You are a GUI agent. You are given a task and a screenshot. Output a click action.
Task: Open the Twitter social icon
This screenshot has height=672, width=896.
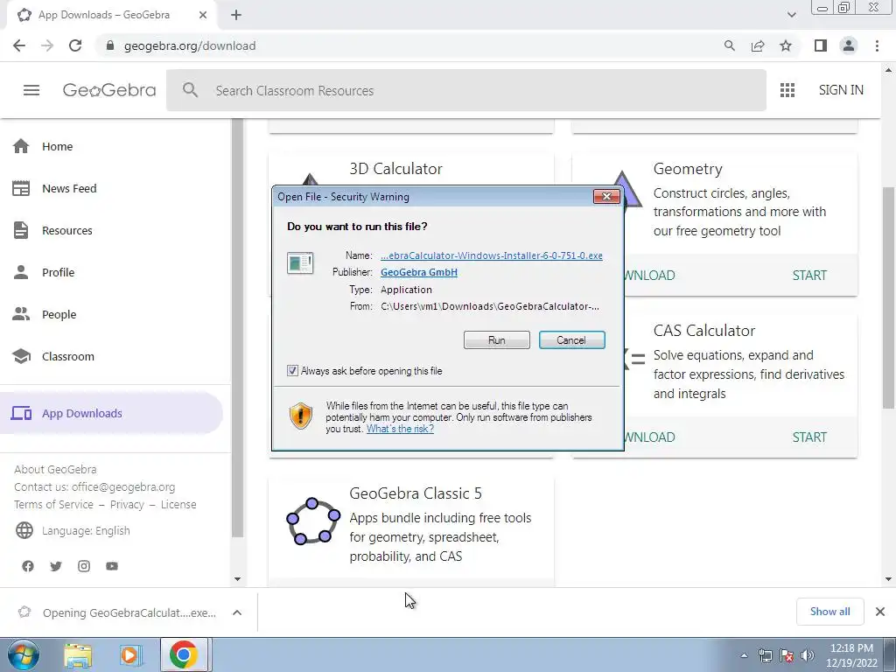coord(55,566)
